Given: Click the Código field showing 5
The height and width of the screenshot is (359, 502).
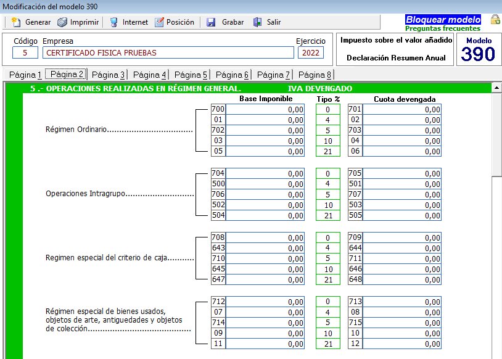Looking at the screenshot, I should pyautogui.click(x=25, y=52).
